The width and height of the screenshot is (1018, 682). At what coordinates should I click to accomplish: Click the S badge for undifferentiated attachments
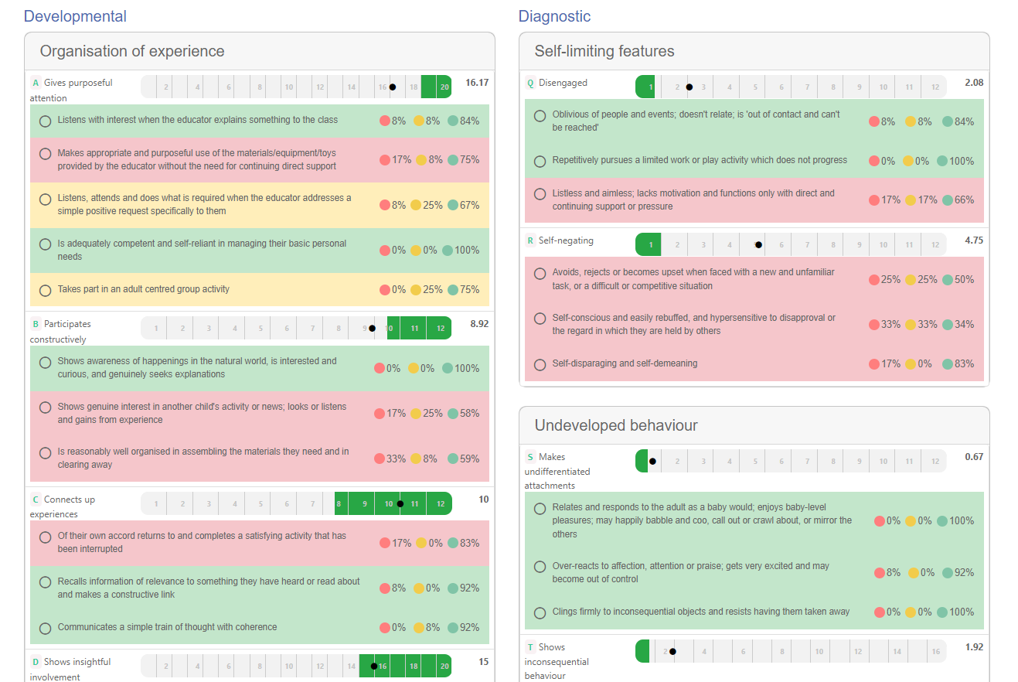tap(530, 457)
